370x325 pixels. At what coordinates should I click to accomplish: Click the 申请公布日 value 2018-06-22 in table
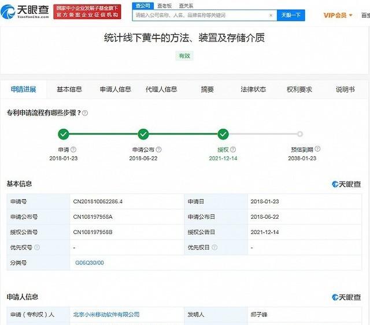click(x=265, y=217)
